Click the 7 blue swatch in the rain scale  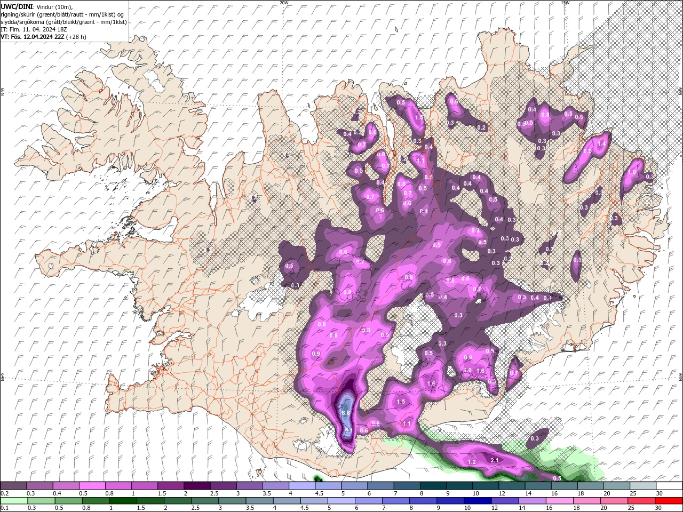(395, 501)
